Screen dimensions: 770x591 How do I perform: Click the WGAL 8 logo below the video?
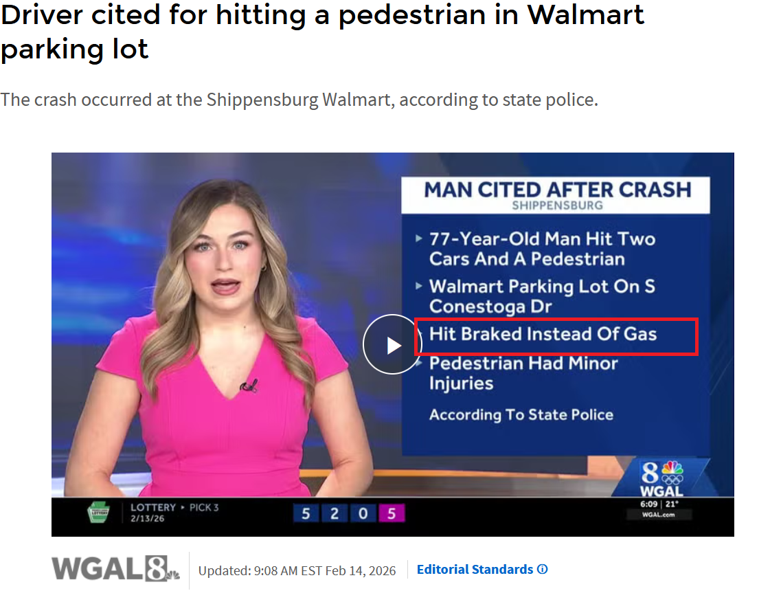116,569
